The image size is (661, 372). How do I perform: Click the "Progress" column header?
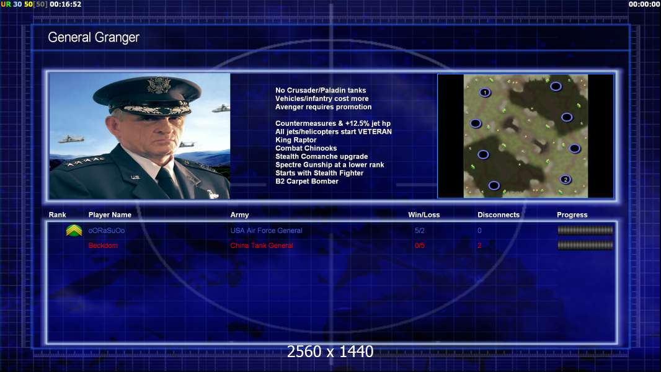tap(572, 215)
